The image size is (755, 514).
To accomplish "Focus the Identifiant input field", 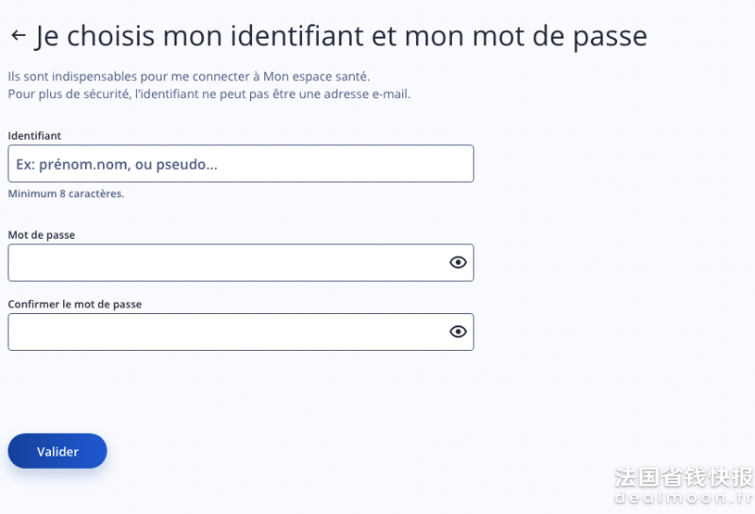I will coord(241,164).
